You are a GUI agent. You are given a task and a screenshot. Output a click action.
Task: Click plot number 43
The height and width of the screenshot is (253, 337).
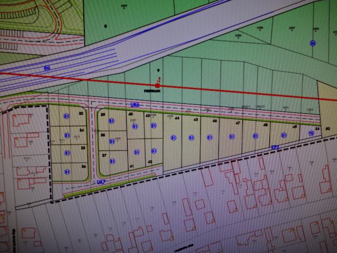147,115
